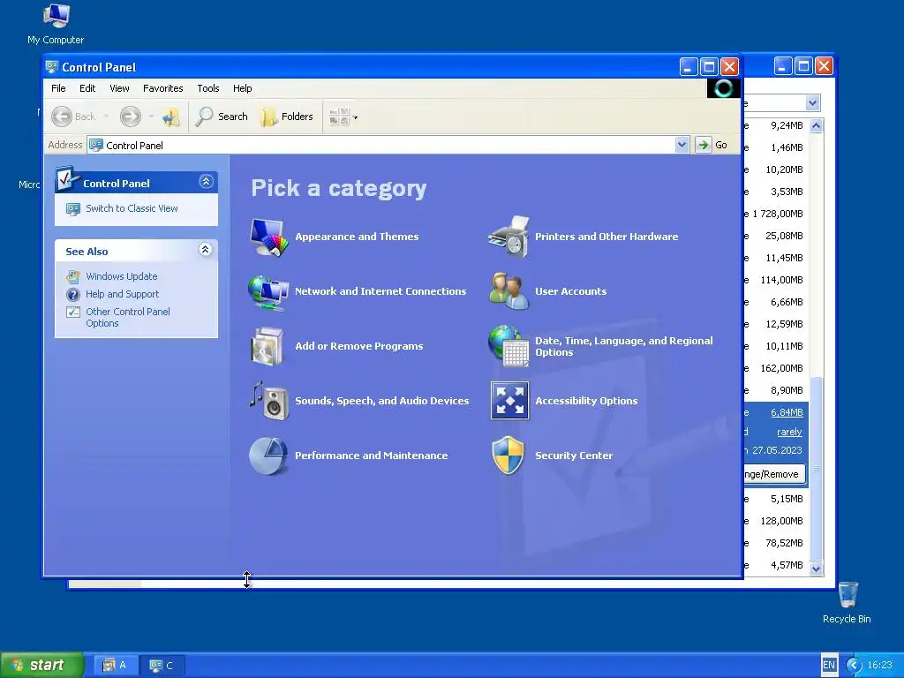Open Appearance and Themes icon

tap(268, 237)
